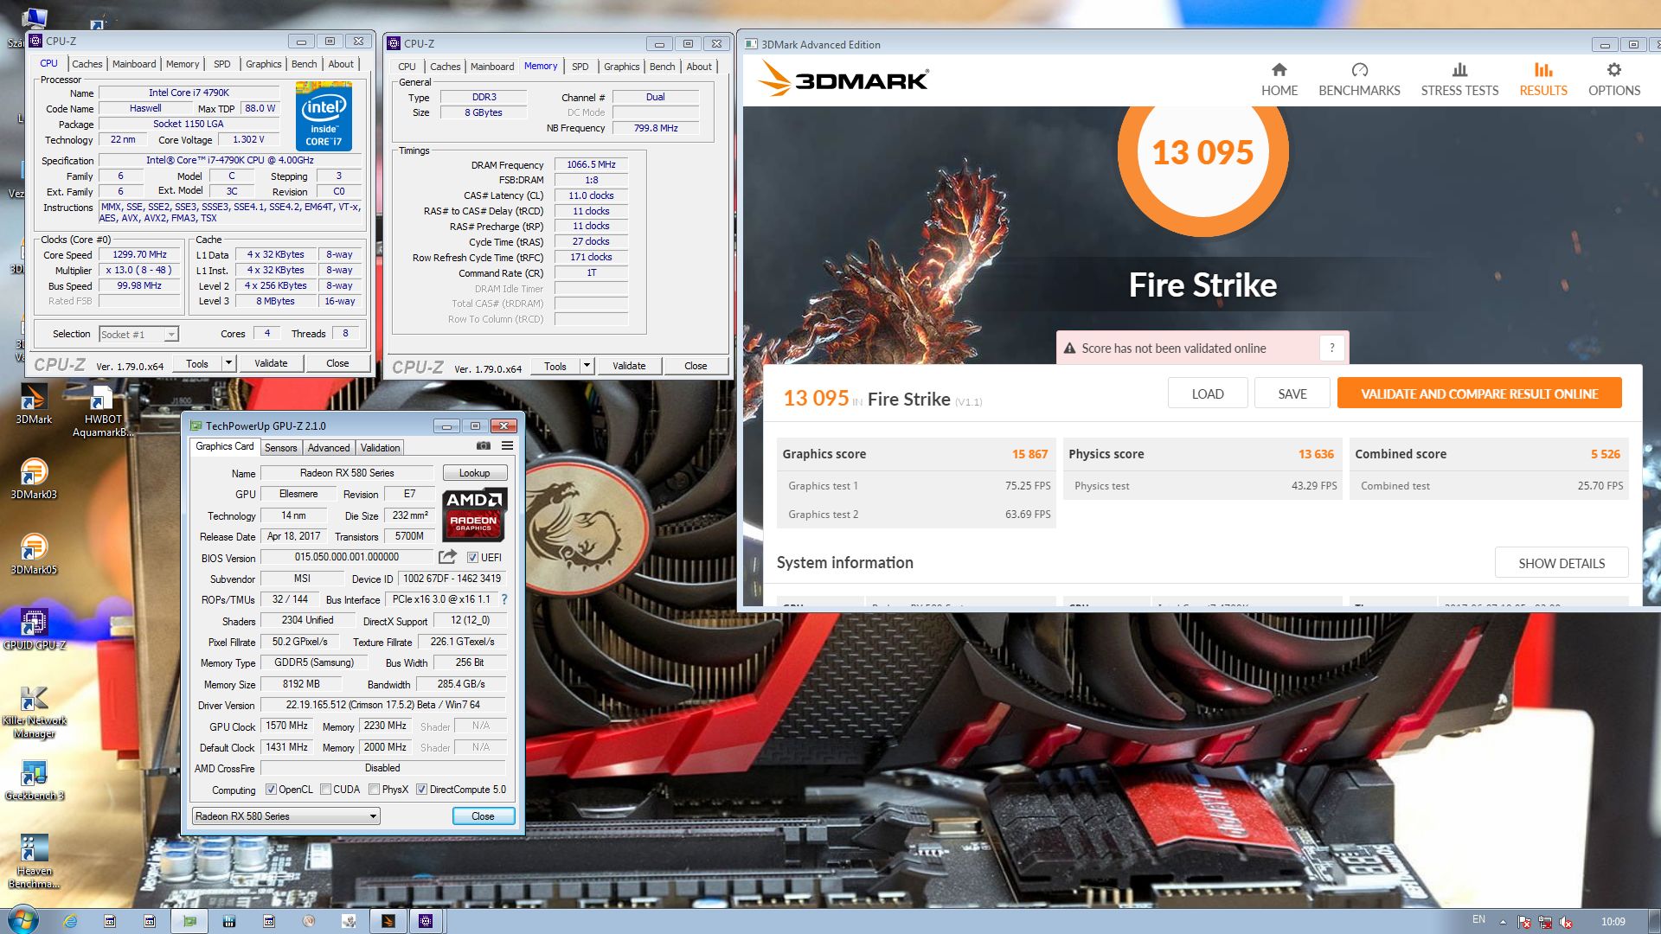Click BIOS Version field in GPU-Z

pyautogui.click(x=347, y=557)
